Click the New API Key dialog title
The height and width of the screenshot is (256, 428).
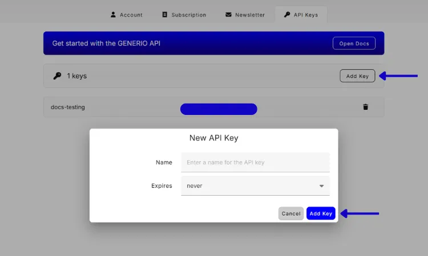[x=214, y=138]
